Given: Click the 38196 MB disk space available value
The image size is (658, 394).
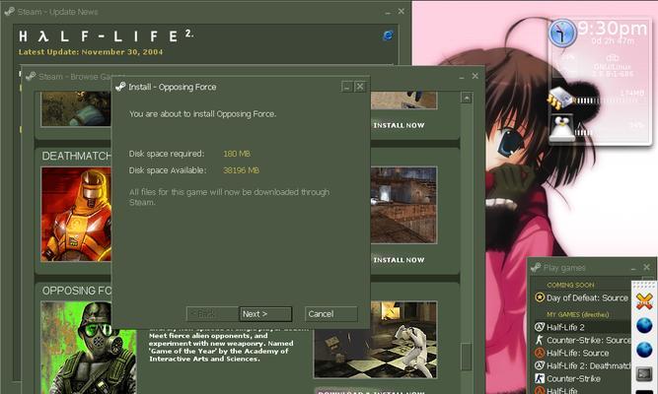Looking at the screenshot, I should pyautogui.click(x=241, y=170).
